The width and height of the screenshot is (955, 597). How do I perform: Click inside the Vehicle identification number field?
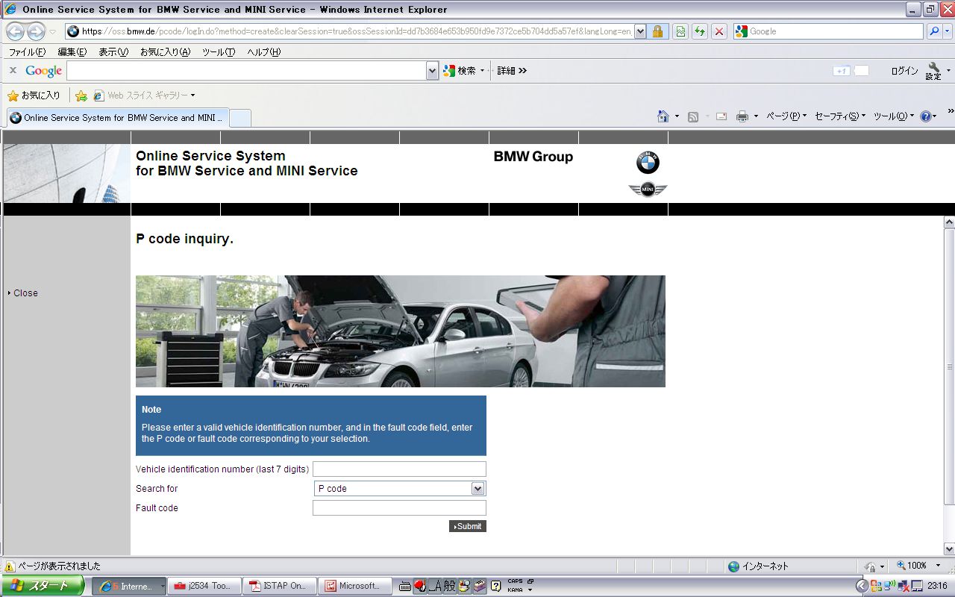coord(399,469)
